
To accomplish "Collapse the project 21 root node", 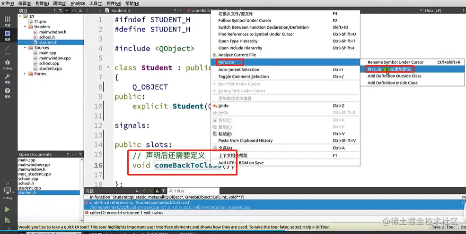I will click(20, 17).
